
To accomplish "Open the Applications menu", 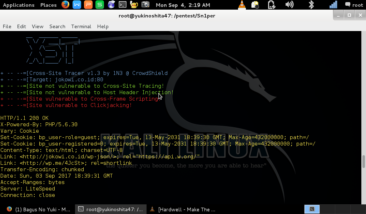I will click(x=19, y=5).
